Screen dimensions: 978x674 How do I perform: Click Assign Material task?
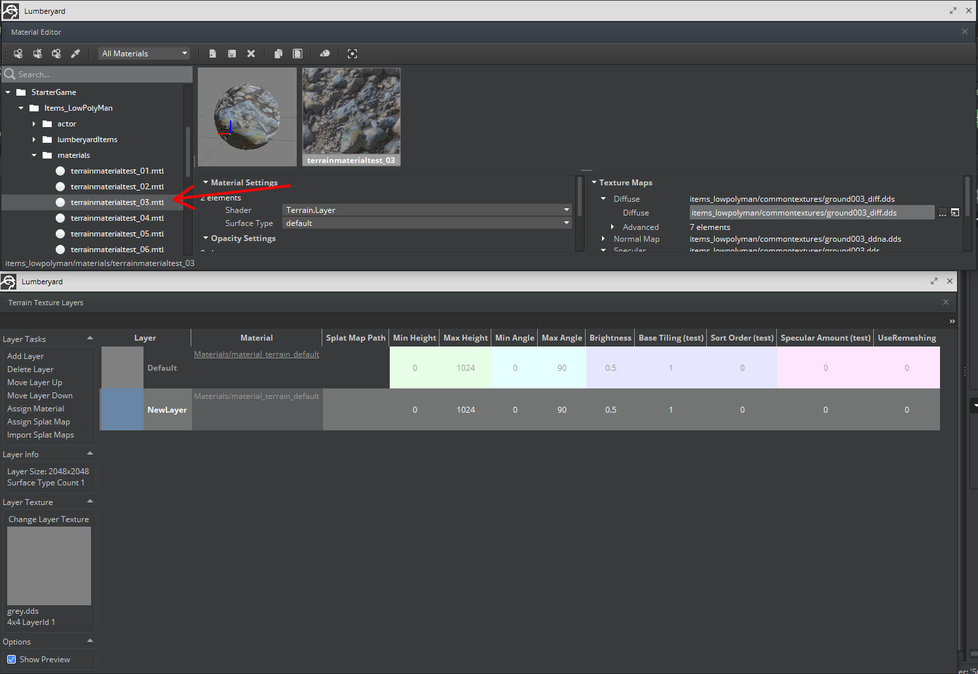pyautogui.click(x=35, y=409)
